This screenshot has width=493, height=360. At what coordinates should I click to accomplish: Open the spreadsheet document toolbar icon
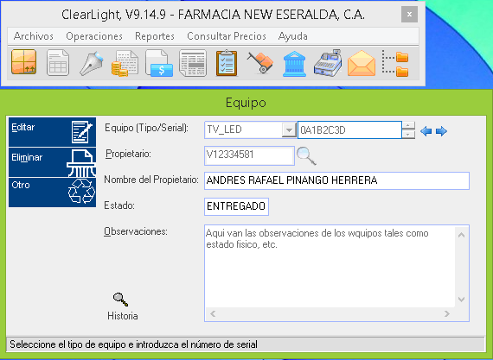(58, 63)
